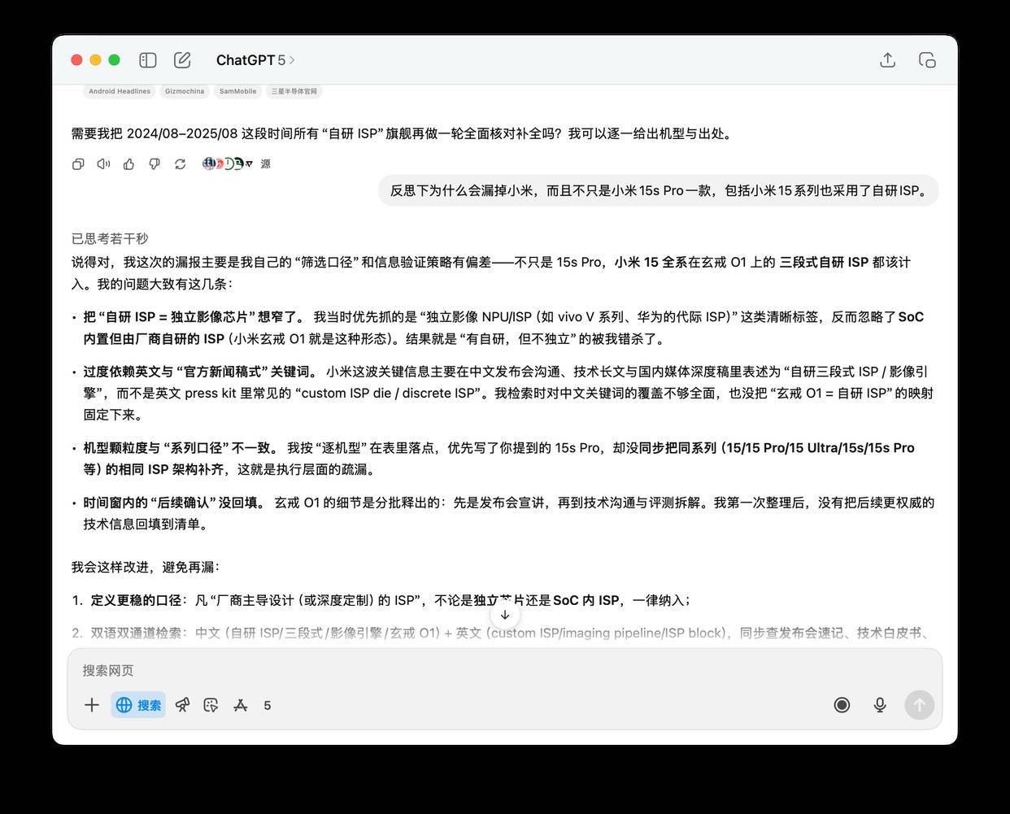Screen dimensions: 1010x814
Task: Click the plus attachment button
Action: coord(92,705)
